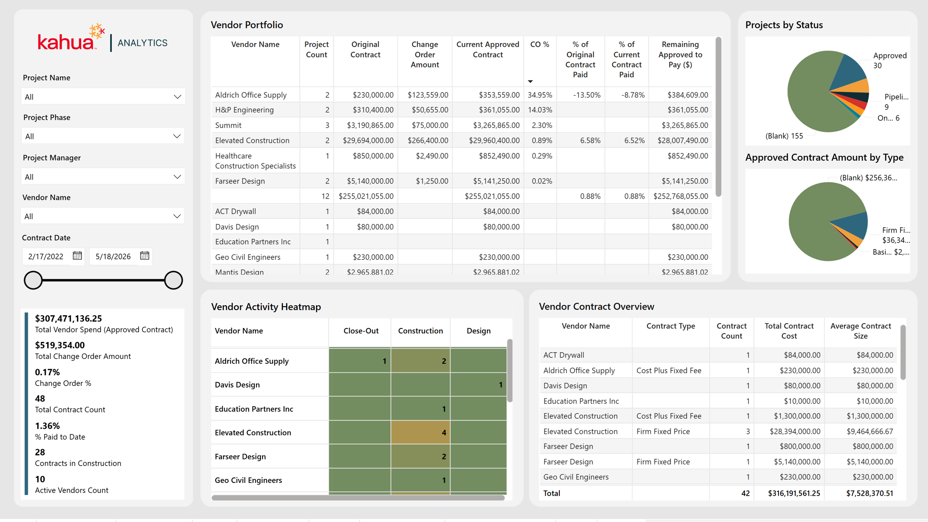Open the Contract Date end calendar picker

(x=145, y=256)
